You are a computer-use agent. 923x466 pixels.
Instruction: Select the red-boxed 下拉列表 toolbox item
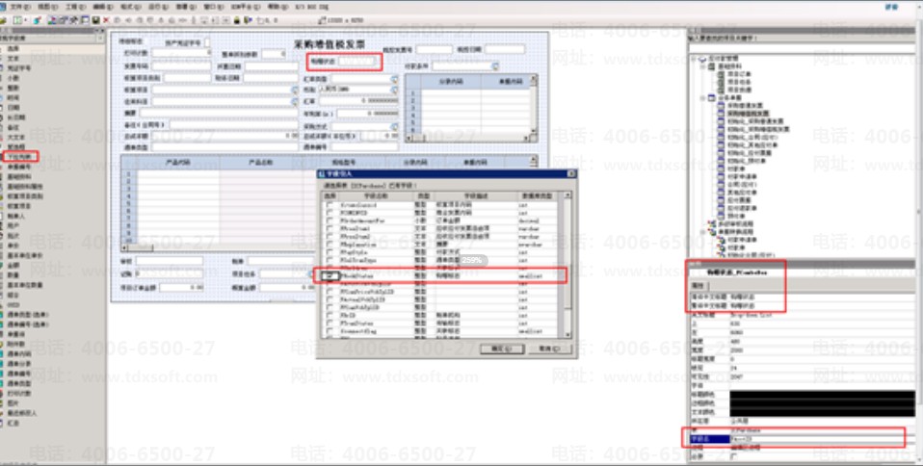19,157
